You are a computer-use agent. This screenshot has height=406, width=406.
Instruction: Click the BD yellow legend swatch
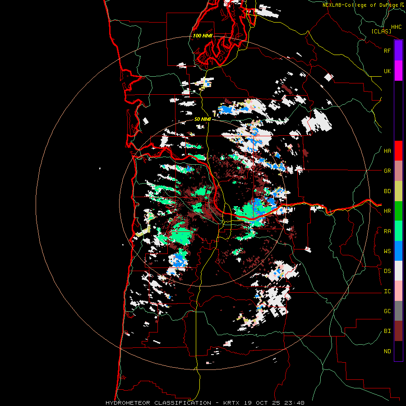pyautogui.click(x=398, y=191)
